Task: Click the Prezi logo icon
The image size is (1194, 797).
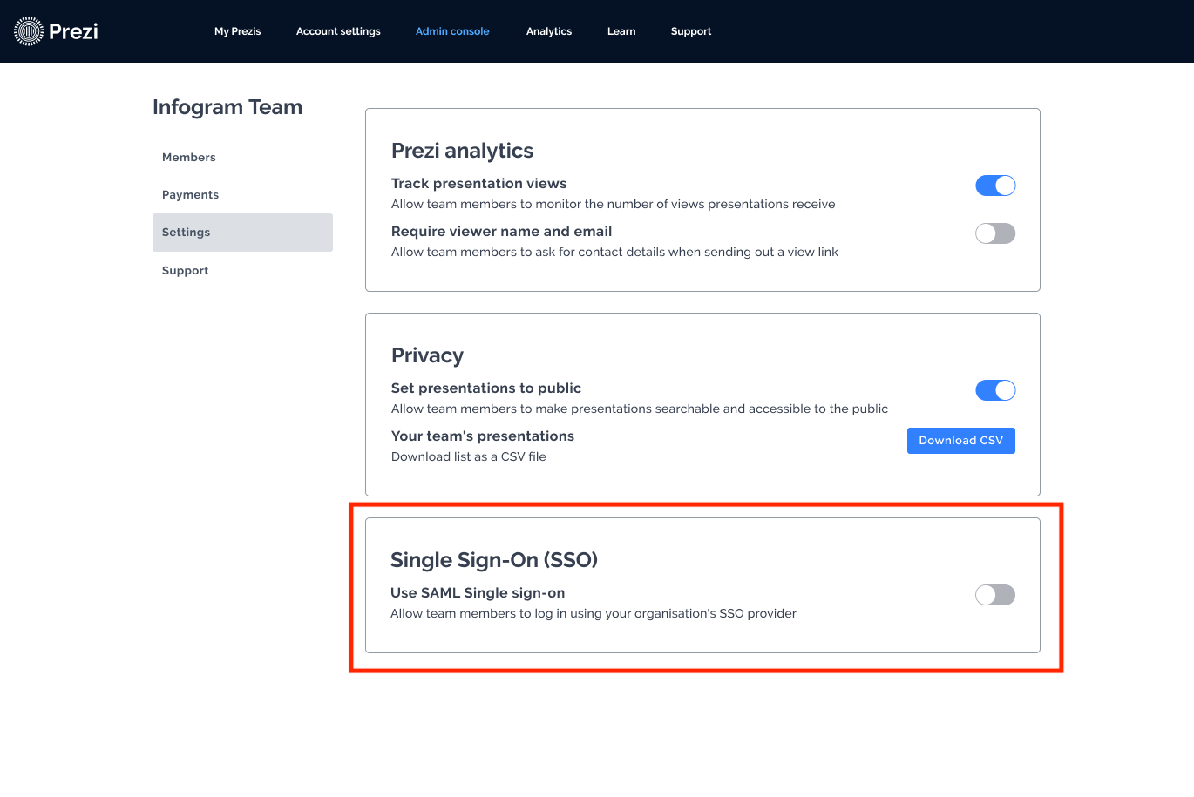Action: click(29, 31)
